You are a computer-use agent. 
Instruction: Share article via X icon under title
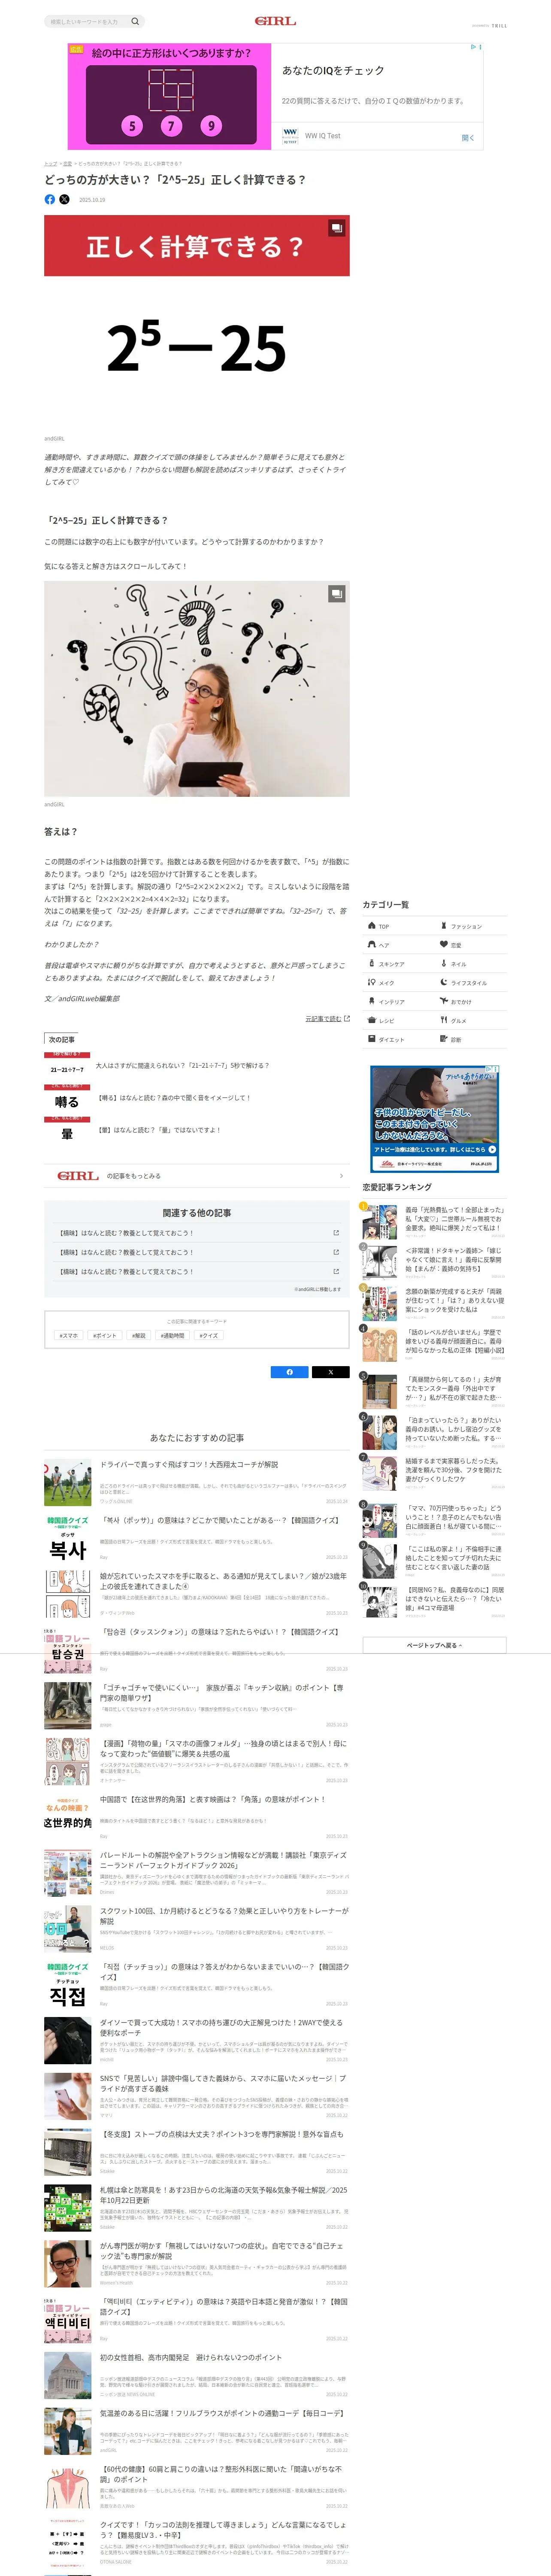tap(65, 199)
